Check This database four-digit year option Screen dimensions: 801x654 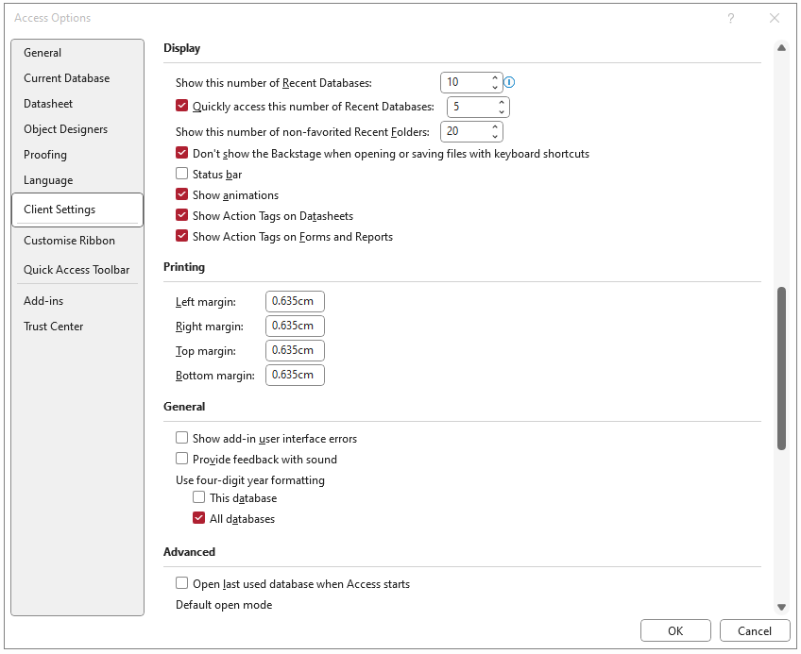coord(199,498)
